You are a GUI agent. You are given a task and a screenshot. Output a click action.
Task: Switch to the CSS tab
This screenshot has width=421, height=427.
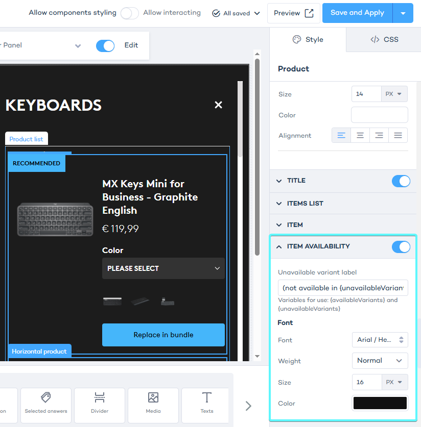[384, 40]
